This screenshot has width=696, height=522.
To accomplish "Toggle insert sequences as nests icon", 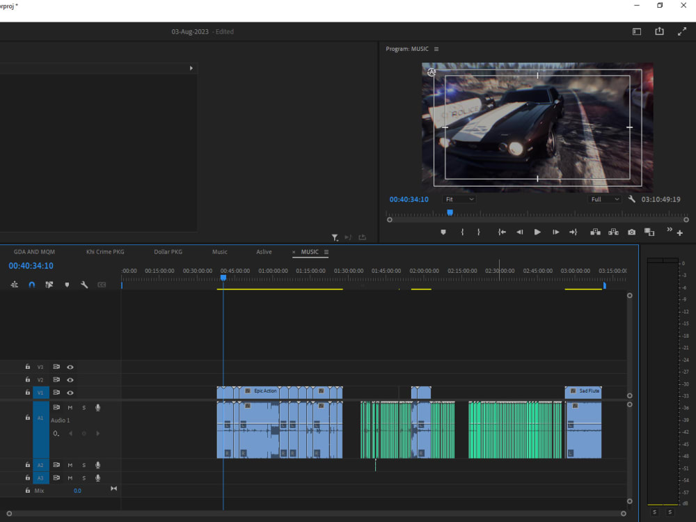I will [14, 285].
